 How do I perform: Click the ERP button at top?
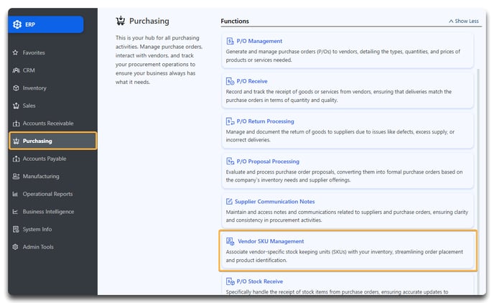[x=46, y=24]
